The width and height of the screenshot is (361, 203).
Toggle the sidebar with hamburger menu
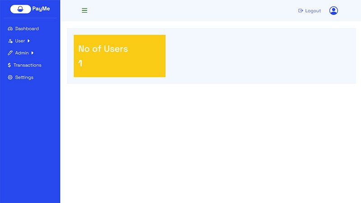click(84, 10)
